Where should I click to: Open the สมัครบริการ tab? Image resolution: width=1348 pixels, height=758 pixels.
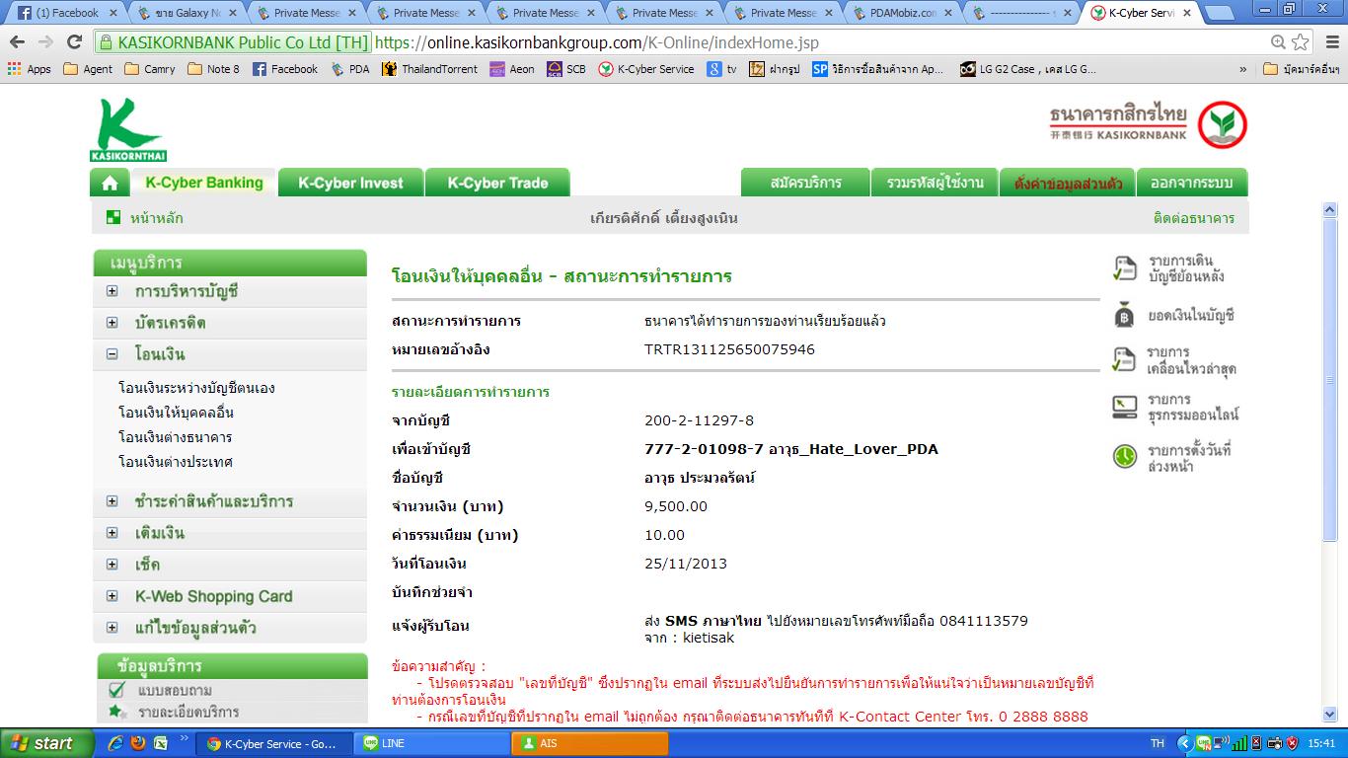805,183
